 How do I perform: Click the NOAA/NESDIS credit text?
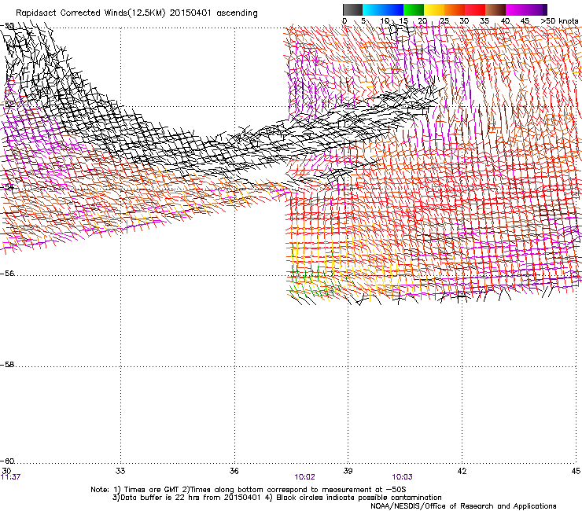click(x=463, y=506)
